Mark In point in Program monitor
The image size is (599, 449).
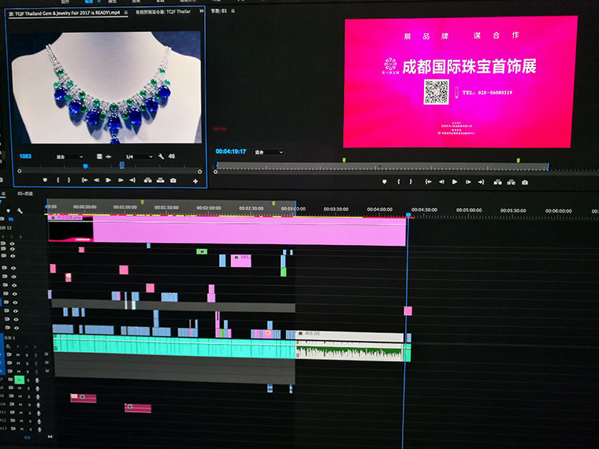point(399,182)
